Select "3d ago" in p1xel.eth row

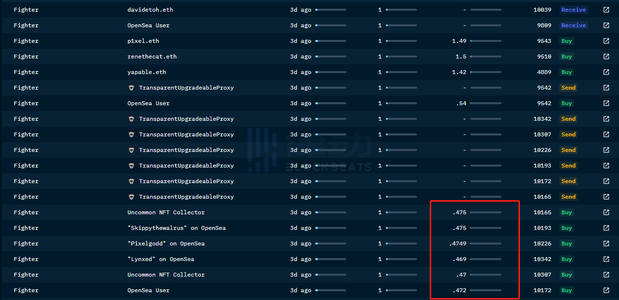coord(300,41)
